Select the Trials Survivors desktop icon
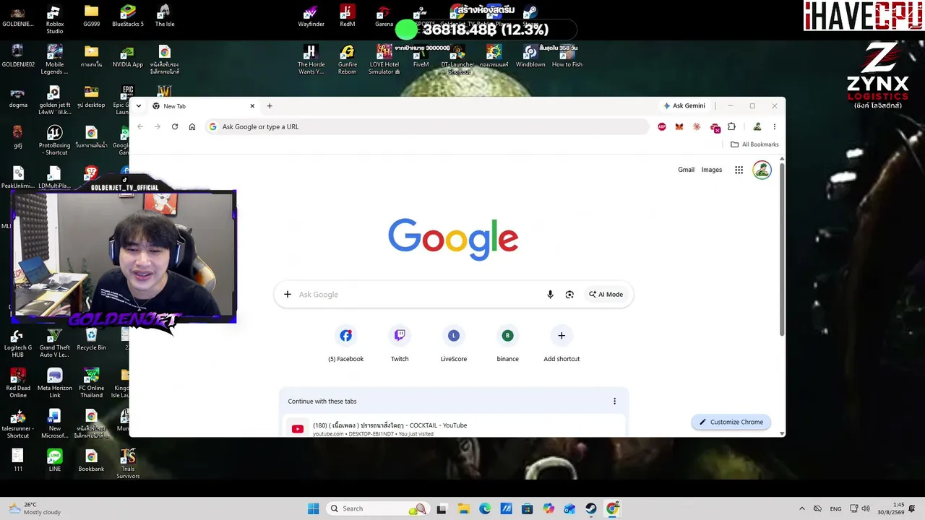 point(128,464)
